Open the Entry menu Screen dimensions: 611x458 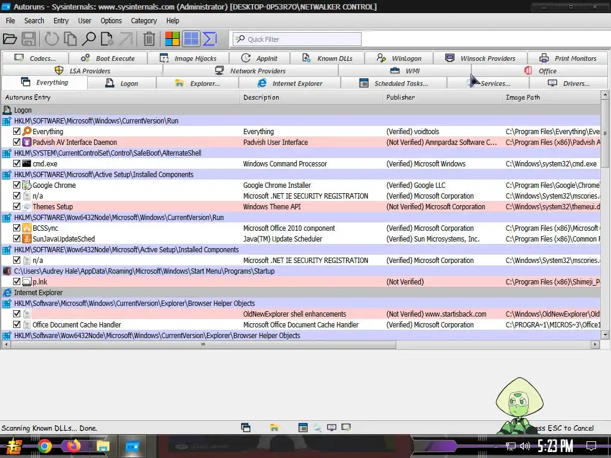[61, 21]
